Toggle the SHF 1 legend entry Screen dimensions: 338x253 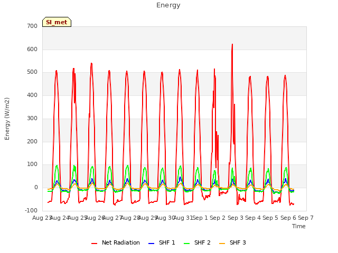tap(162, 242)
